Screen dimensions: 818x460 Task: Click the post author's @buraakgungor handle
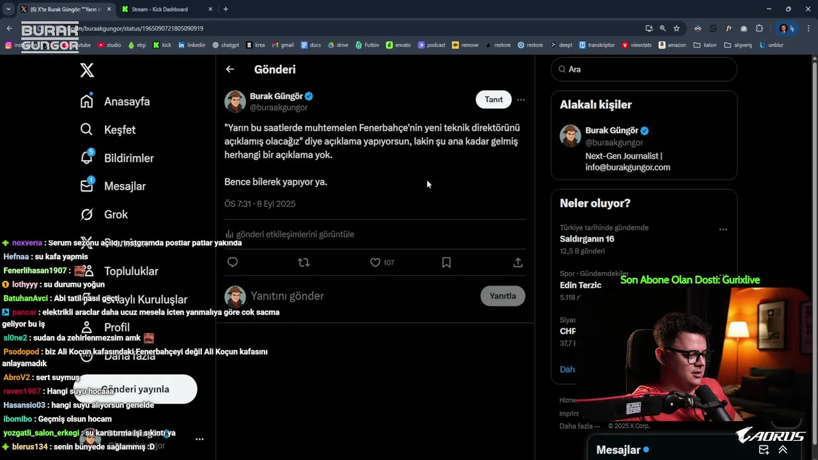point(279,107)
